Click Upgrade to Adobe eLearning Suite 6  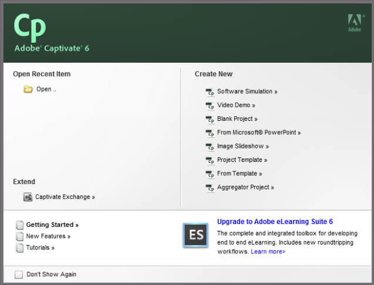click(x=275, y=222)
